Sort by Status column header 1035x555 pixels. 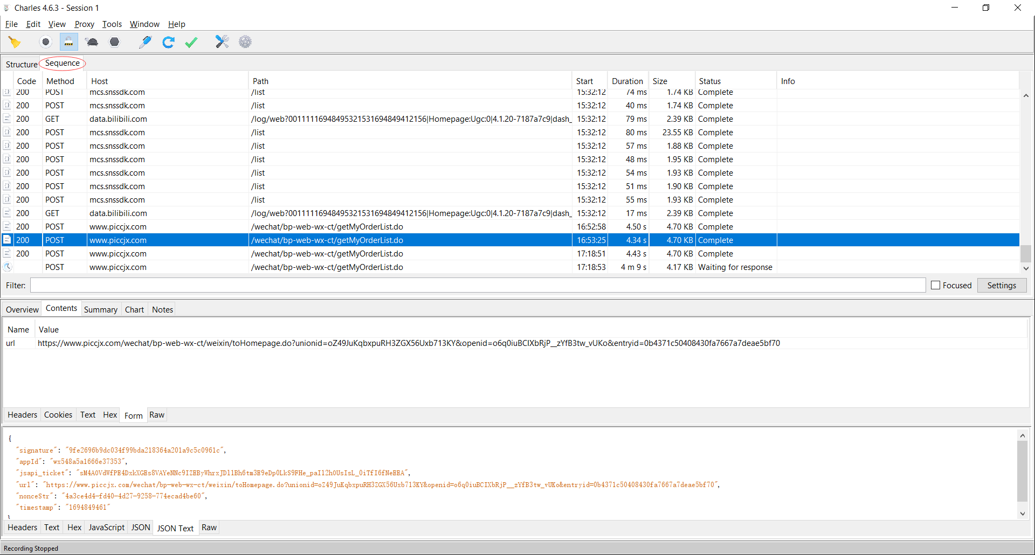[x=736, y=81]
